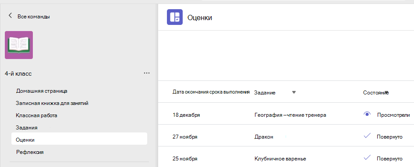This screenshot has height=167, width=414.
Task: Click the checkmark in Клубничное варенье row
Action: [x=367, y=158]
